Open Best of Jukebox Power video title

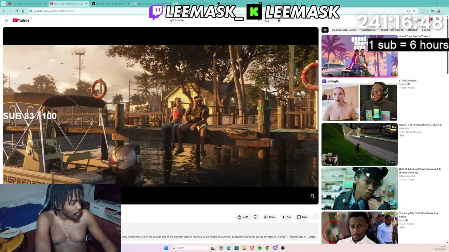tap(420, 171)
